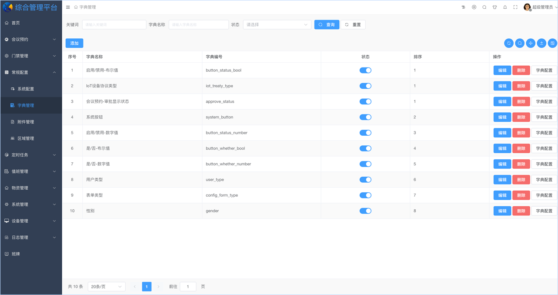Image resolution: width=558 pixels, height=295 pixels.
Task: Toggle status for the user_type dictionary
Action: point(365,179)
